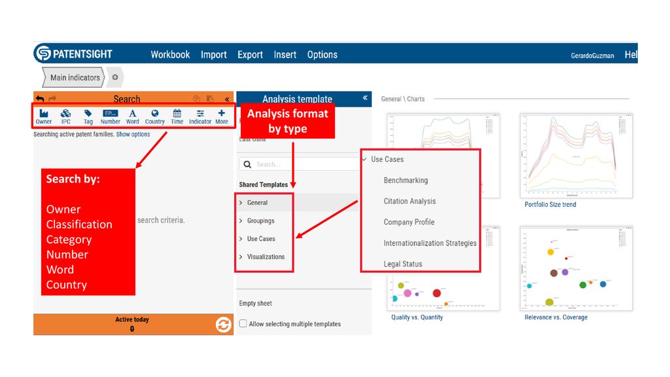Viewport: 670px width, 377px height.
Task: Click the undo arrow in Search panel
Action: (40, 99)
